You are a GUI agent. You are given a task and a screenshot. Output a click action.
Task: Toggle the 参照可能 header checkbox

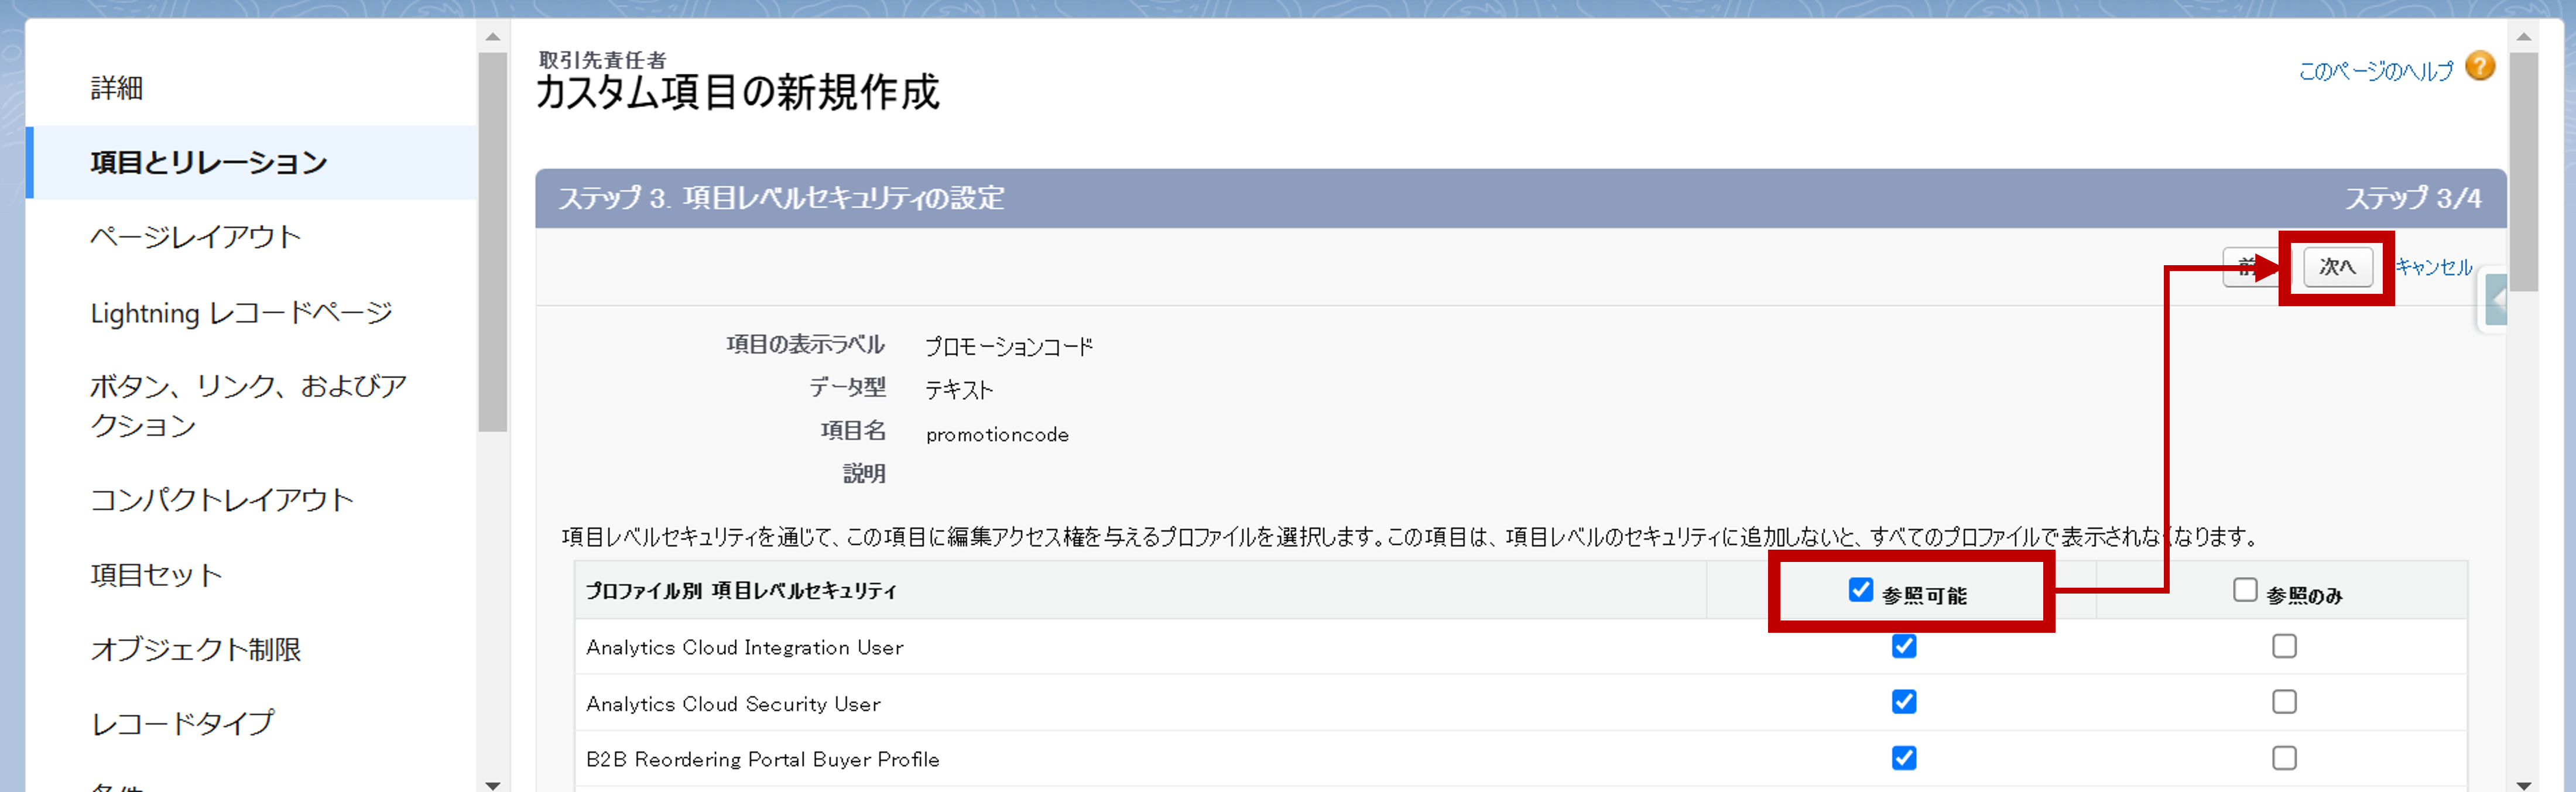pyautogui.click(x=1860, y=590)
